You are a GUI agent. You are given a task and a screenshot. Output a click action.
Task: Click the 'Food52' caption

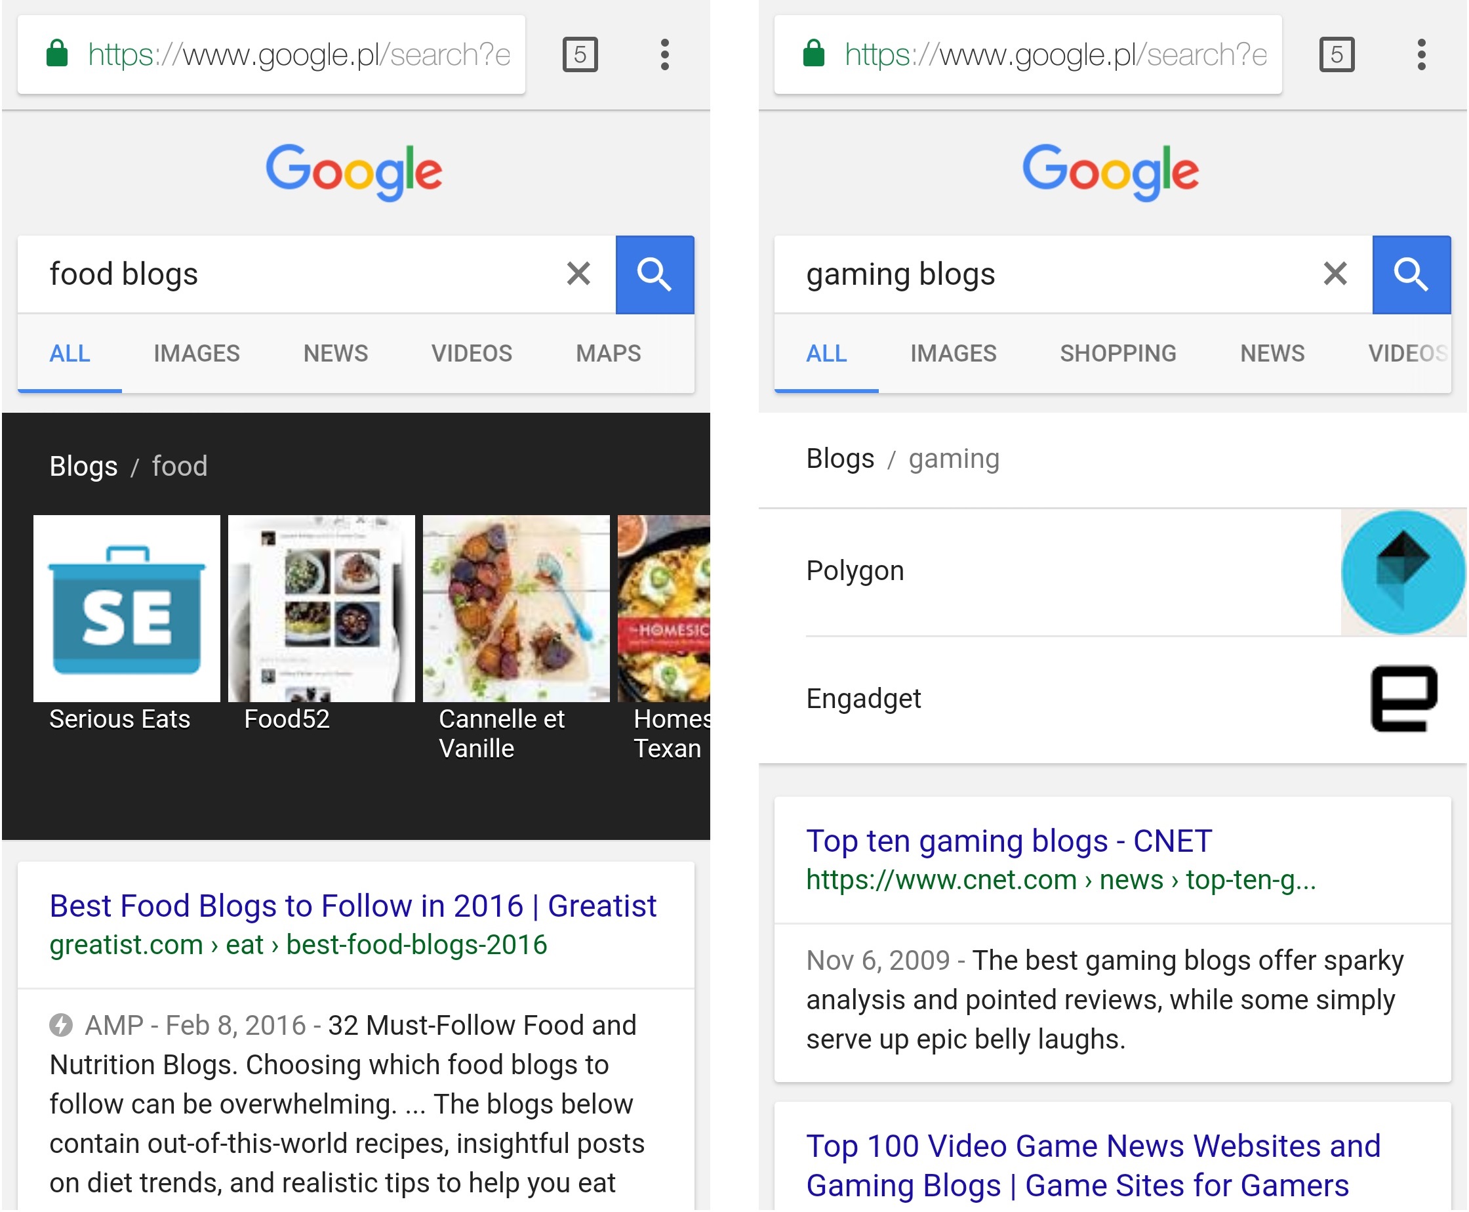(287, 719)
